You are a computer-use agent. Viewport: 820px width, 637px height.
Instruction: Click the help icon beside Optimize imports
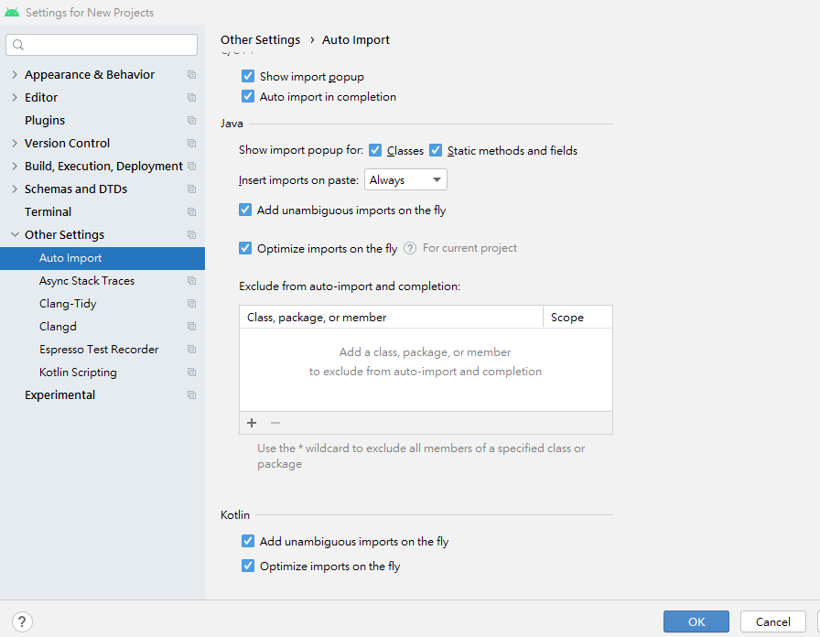(410, 248)
